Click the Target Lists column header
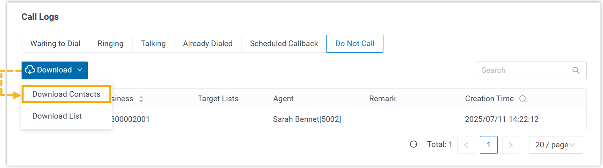603x168 pixels. point(218,99)
